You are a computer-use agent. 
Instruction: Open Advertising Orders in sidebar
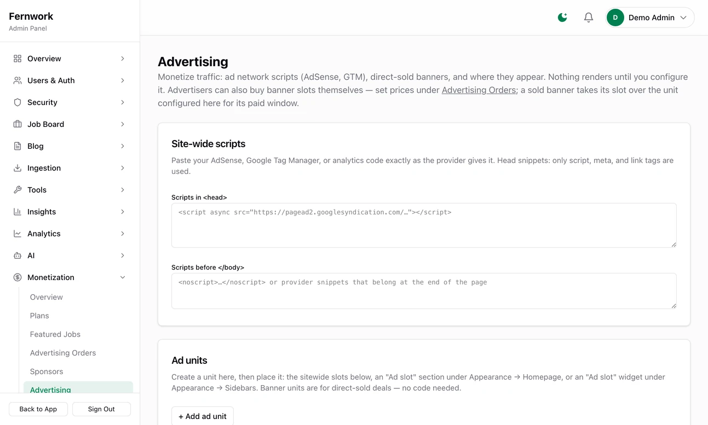coord(78,353)
